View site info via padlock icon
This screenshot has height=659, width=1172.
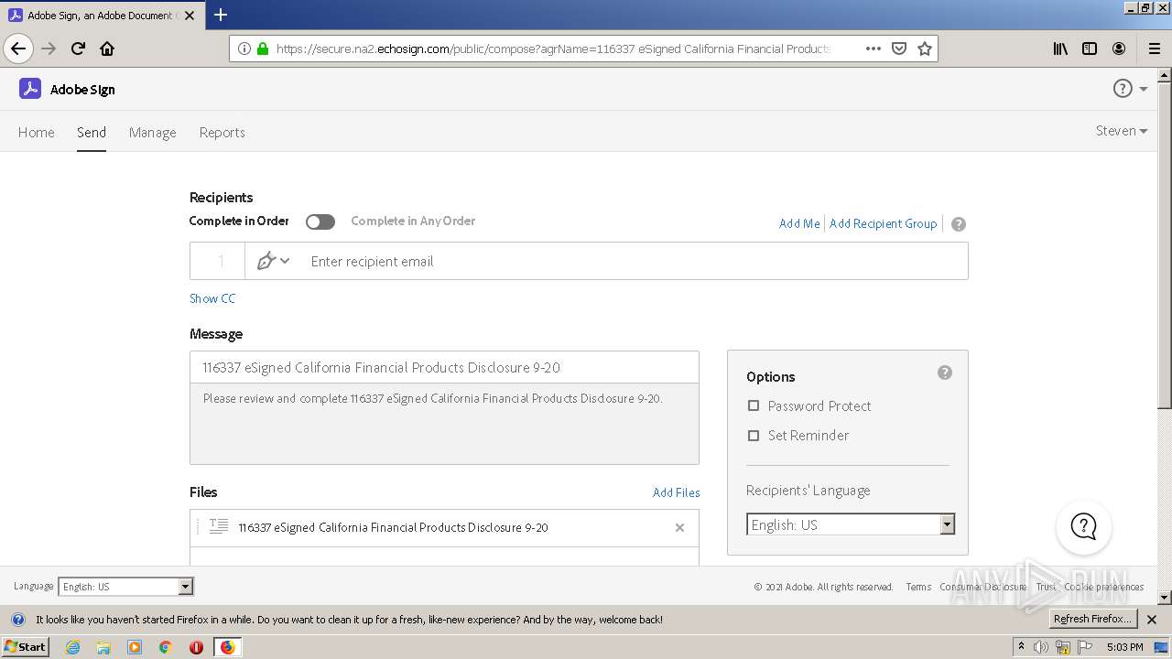(263, 49)
